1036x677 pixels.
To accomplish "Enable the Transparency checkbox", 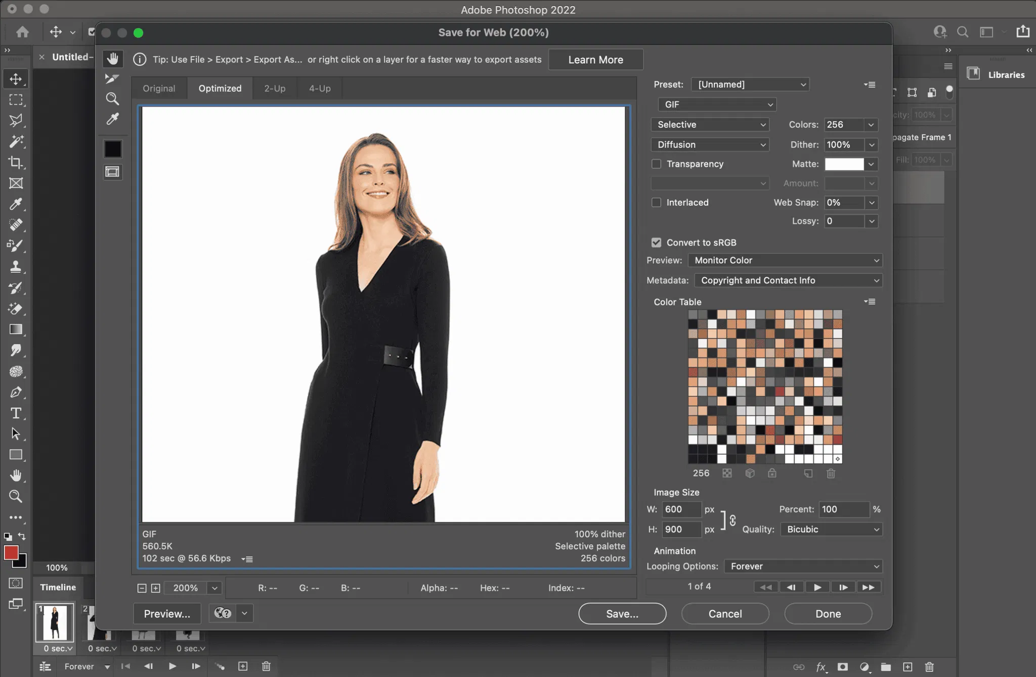I will coord(656,164).
